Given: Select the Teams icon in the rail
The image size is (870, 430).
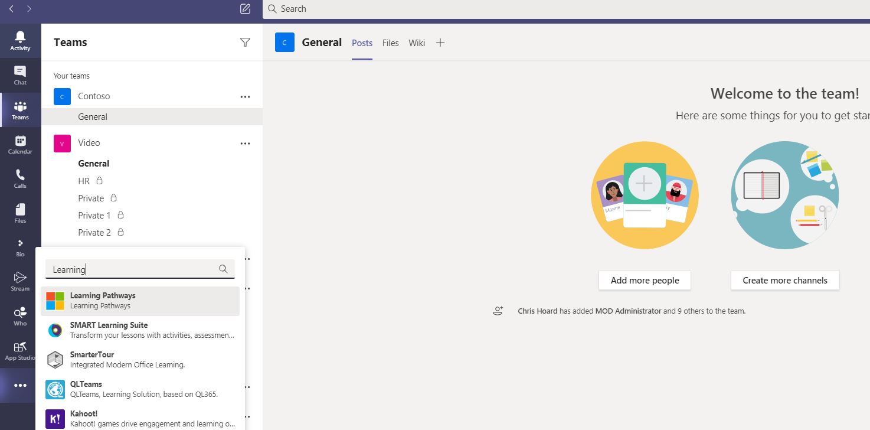Looking at the screenshot, I should [20, 110].
